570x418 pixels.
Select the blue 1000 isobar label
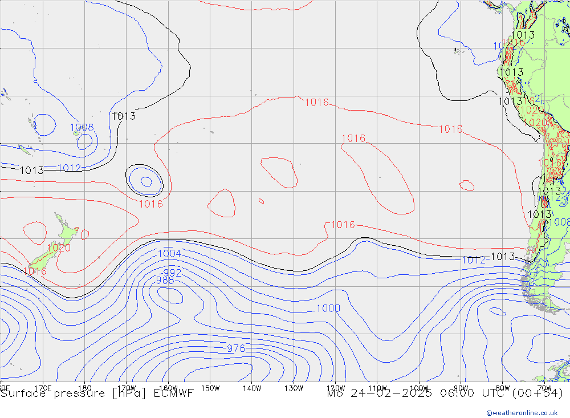pyautogui.click(x=328, y=308)
